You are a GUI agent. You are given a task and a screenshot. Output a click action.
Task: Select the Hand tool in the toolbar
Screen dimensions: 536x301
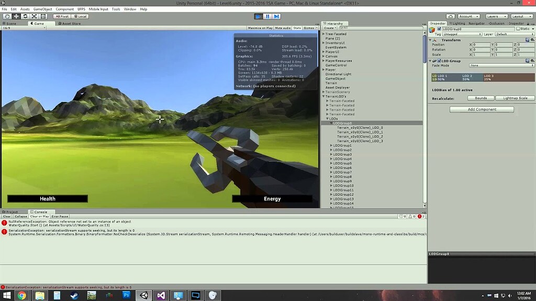8,16
